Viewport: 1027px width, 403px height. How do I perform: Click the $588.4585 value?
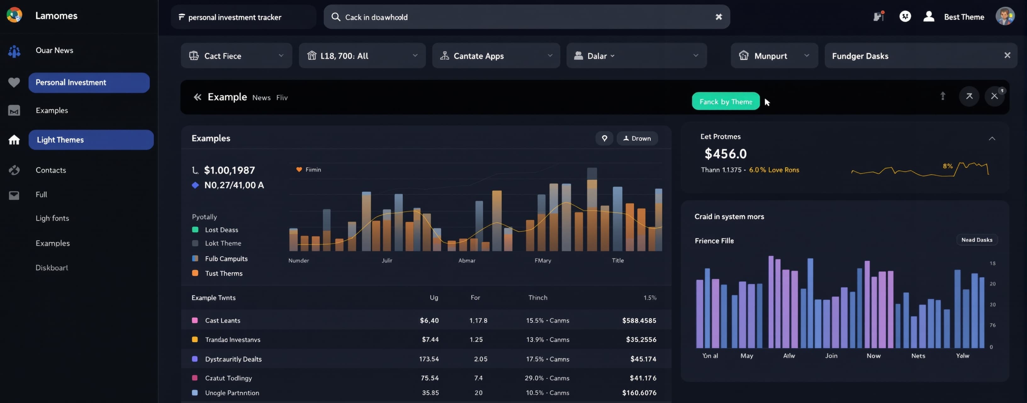(639, 321)
